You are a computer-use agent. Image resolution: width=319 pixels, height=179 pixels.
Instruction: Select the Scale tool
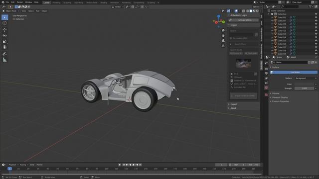[4, 41]
